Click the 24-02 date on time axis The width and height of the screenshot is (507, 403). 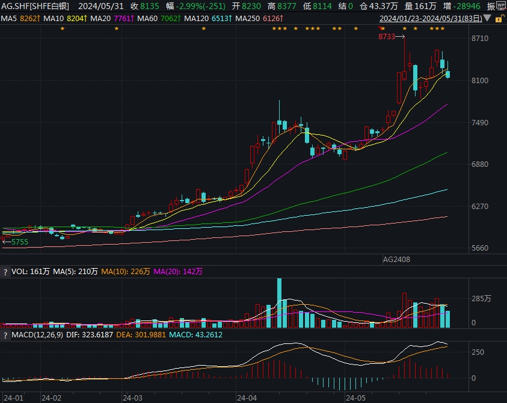[x=51, y=398]
